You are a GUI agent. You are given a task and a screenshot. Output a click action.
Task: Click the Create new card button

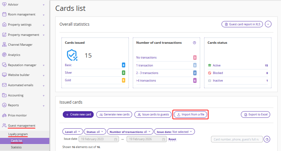click(x=78, y=114)
